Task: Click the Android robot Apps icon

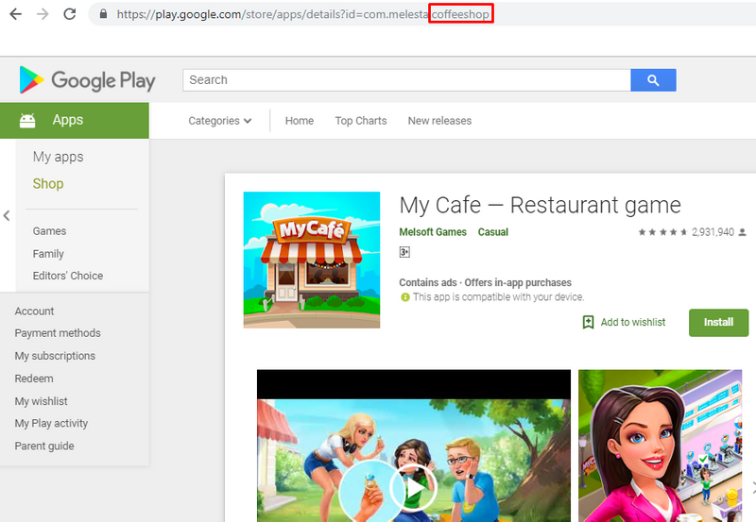Action: [27, 121]
